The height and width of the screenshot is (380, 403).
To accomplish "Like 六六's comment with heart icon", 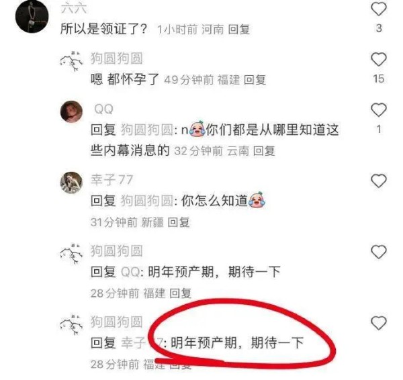I will [x=379, y=9].
